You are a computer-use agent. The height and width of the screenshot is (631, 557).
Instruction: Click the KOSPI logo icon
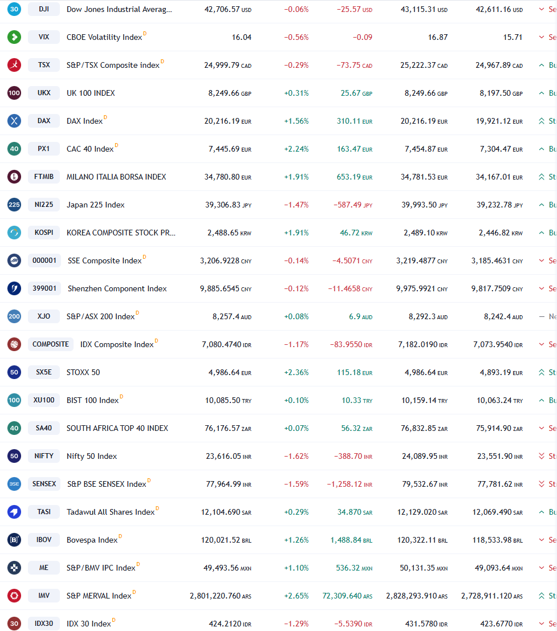(14, 233)
